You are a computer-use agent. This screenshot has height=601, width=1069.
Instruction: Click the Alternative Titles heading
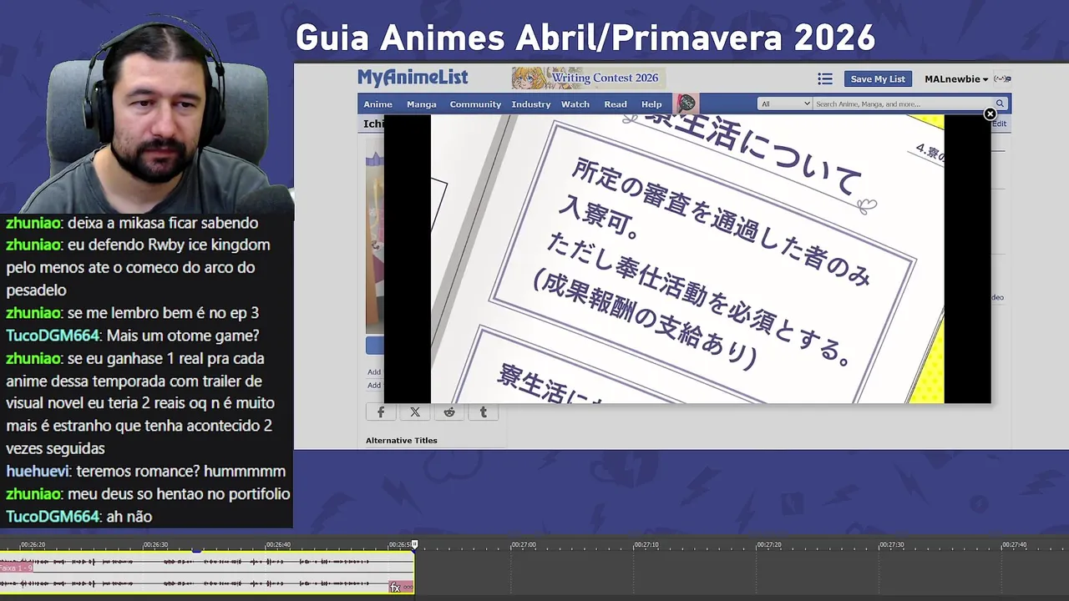click(402, 440)
